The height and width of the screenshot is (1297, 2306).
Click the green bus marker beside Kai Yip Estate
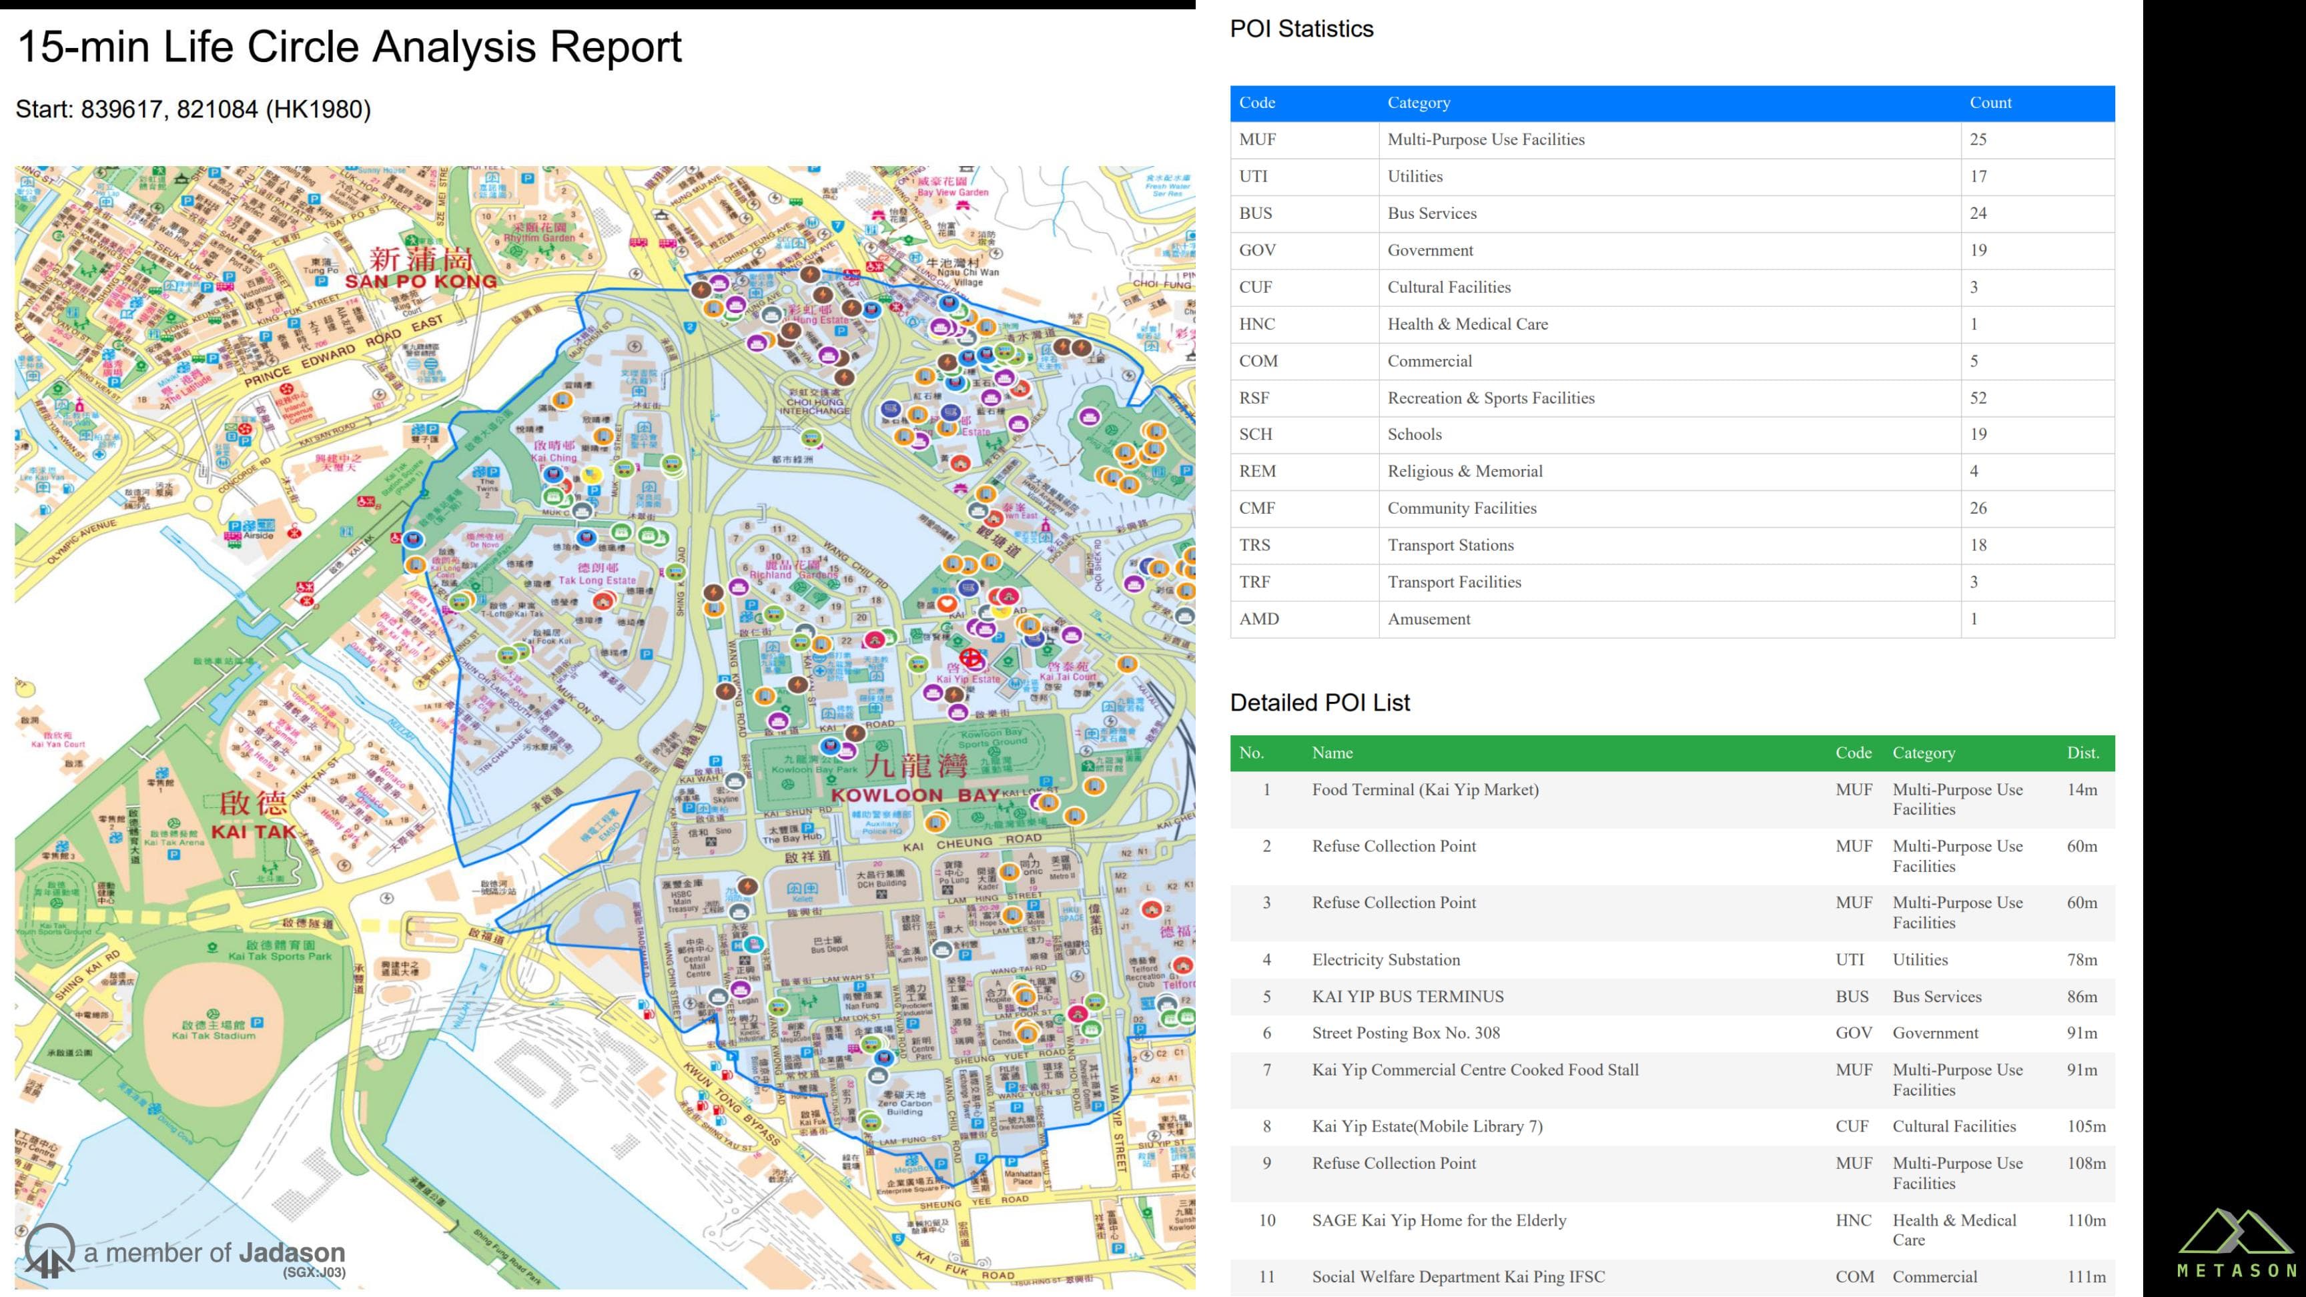(x=918, y=664)
